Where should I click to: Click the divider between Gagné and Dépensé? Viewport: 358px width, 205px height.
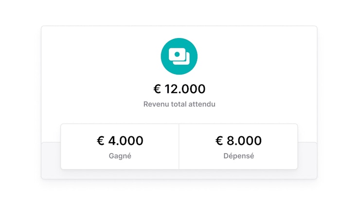(179, 147)
